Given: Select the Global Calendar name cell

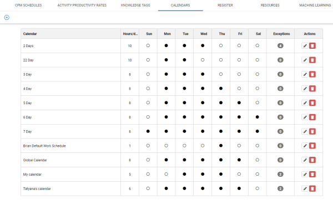Looking at the screenshot, I should click(x=70, y=160).
